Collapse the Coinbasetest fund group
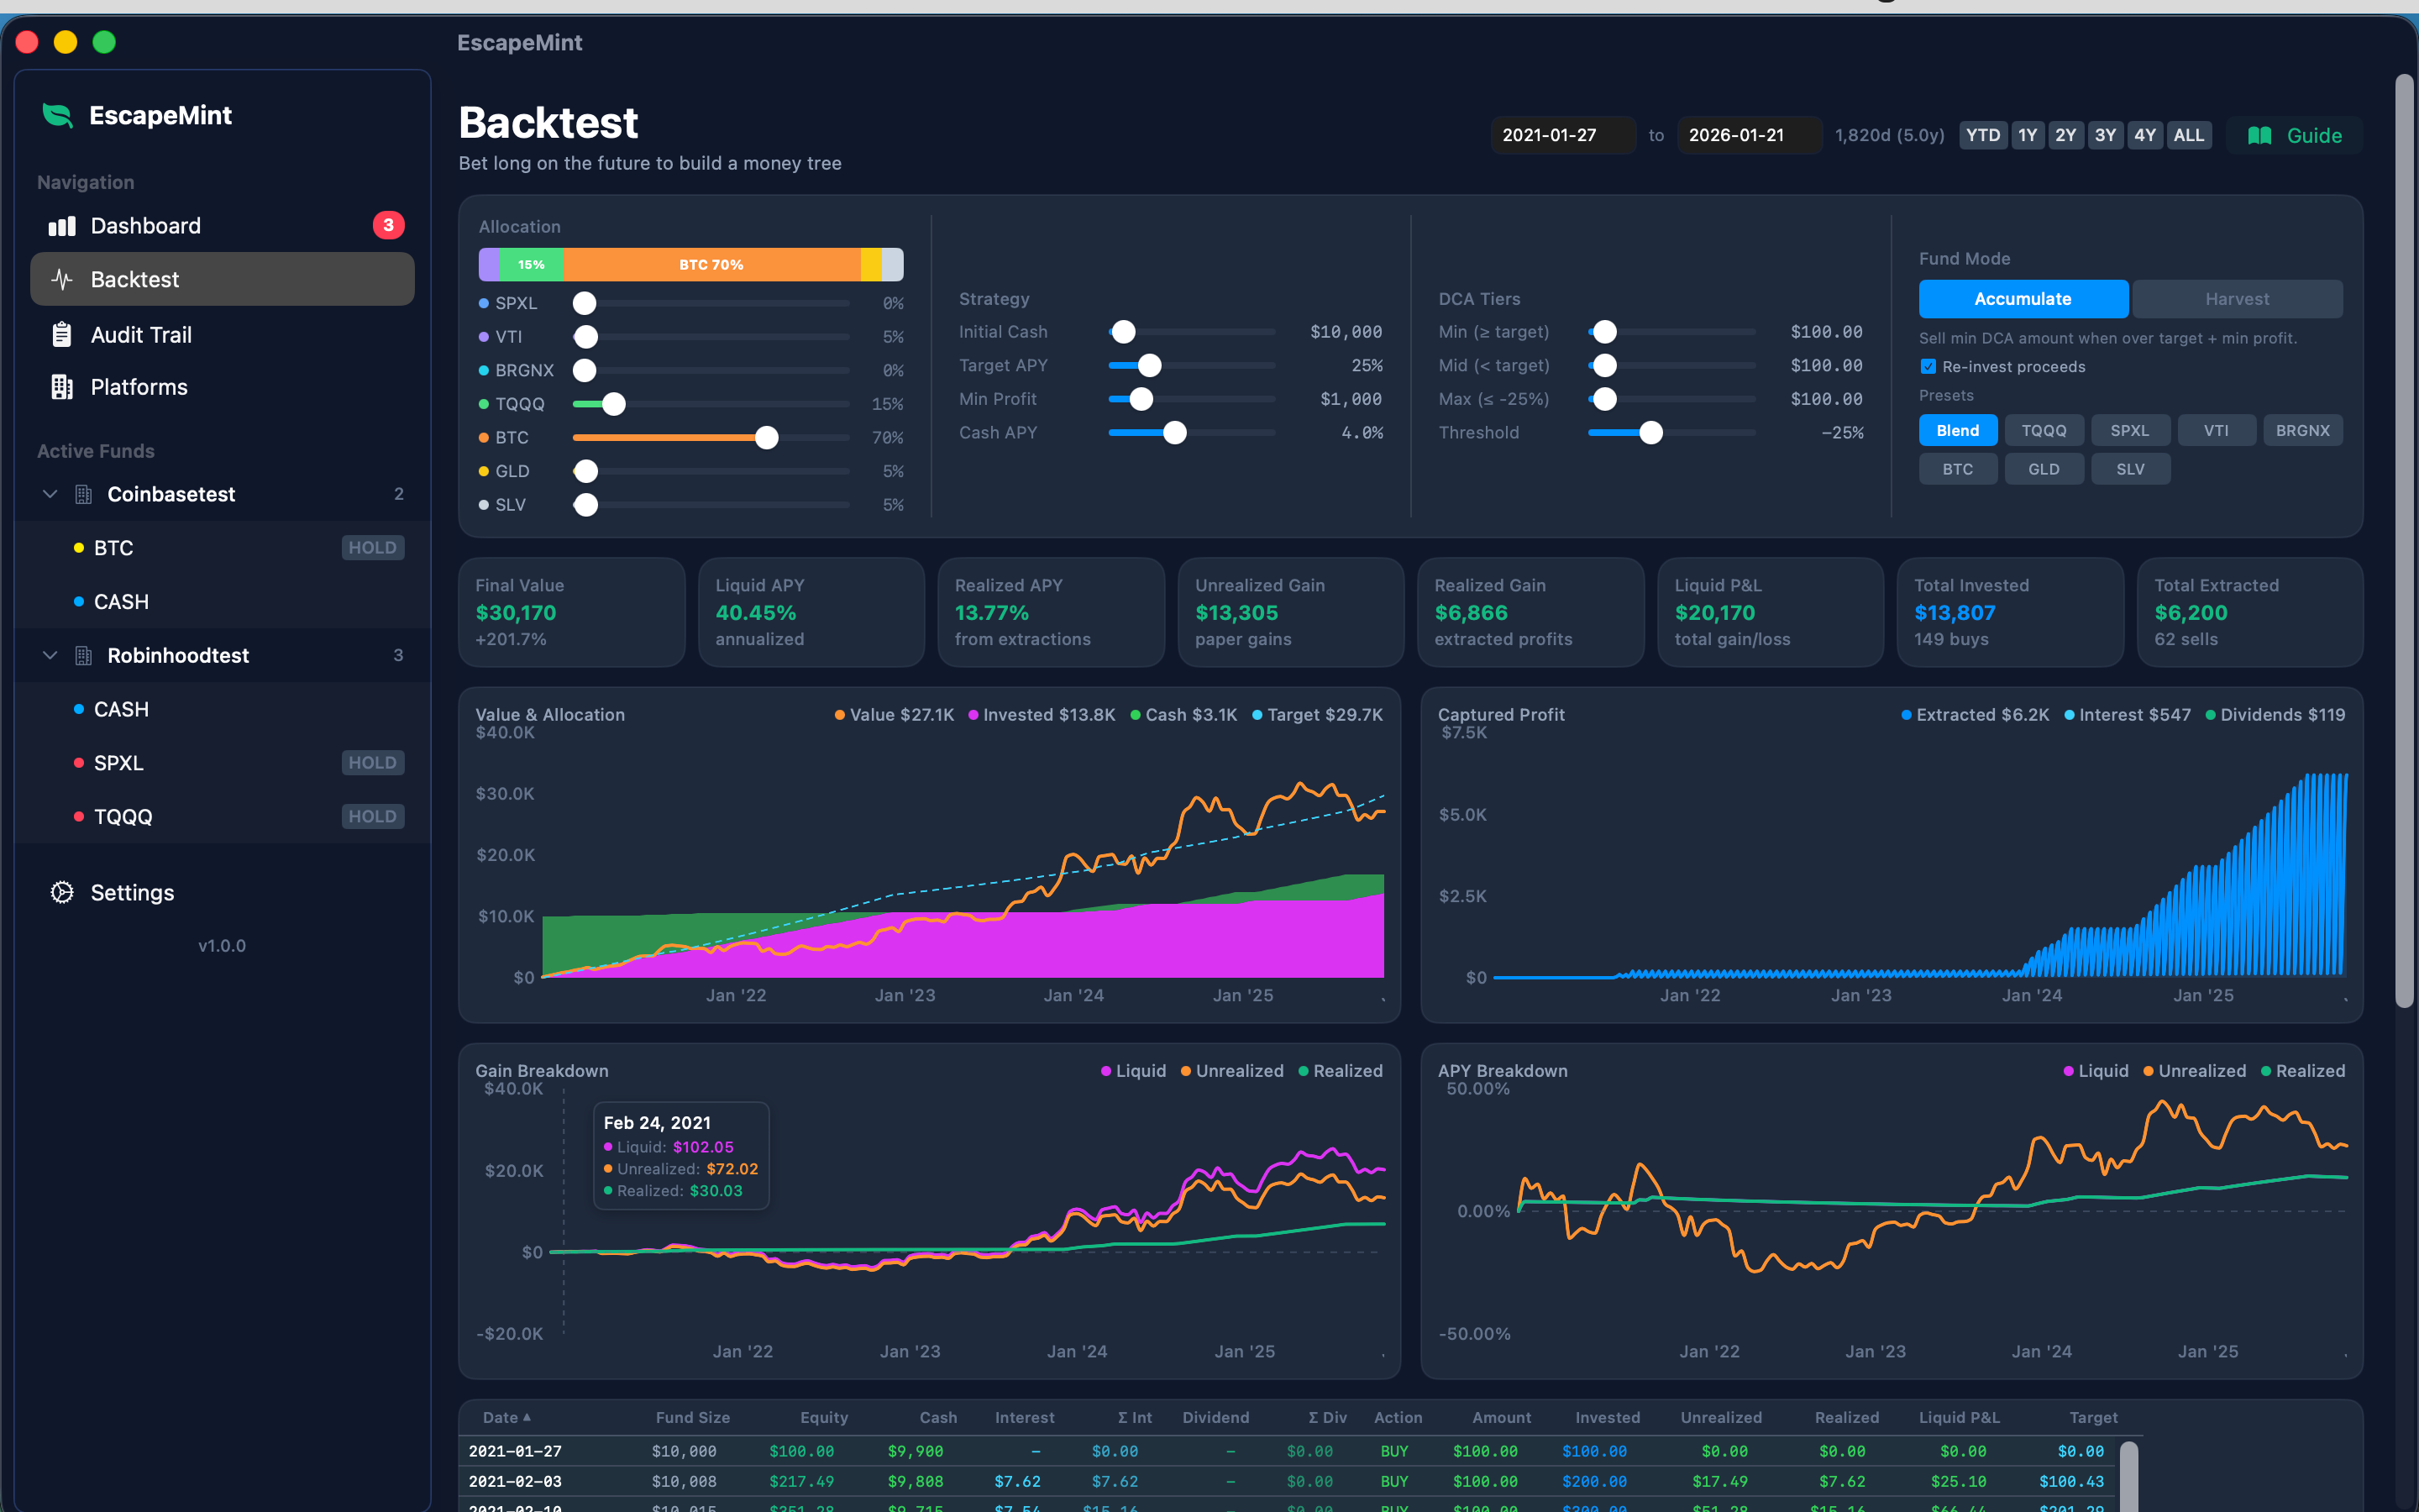Image resolution: width=2419 pixels, height=1512 pixels. (x=50, y=494)
